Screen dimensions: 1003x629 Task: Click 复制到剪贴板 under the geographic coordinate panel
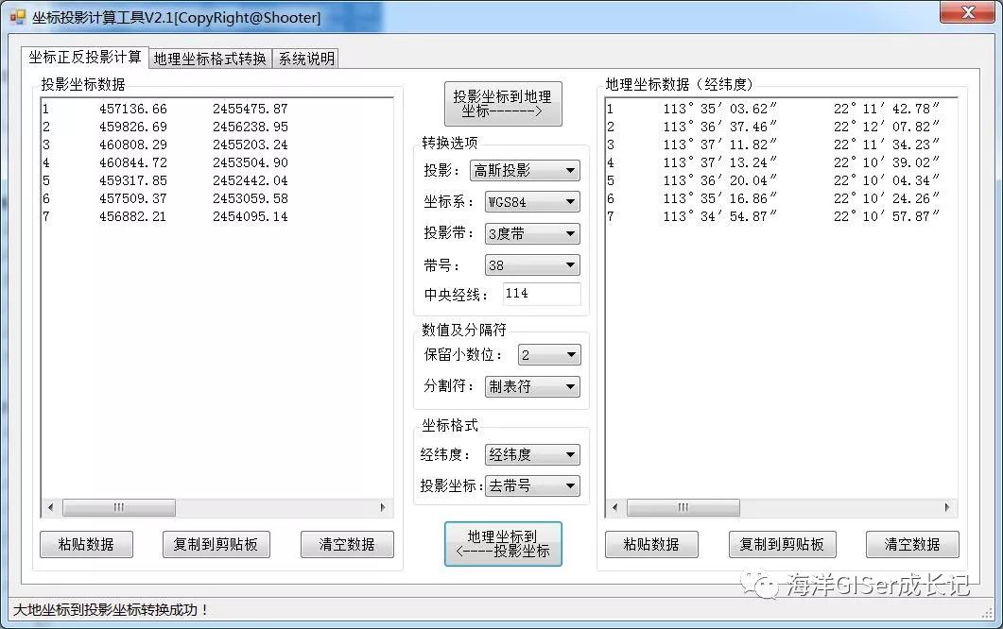(781, 544)
